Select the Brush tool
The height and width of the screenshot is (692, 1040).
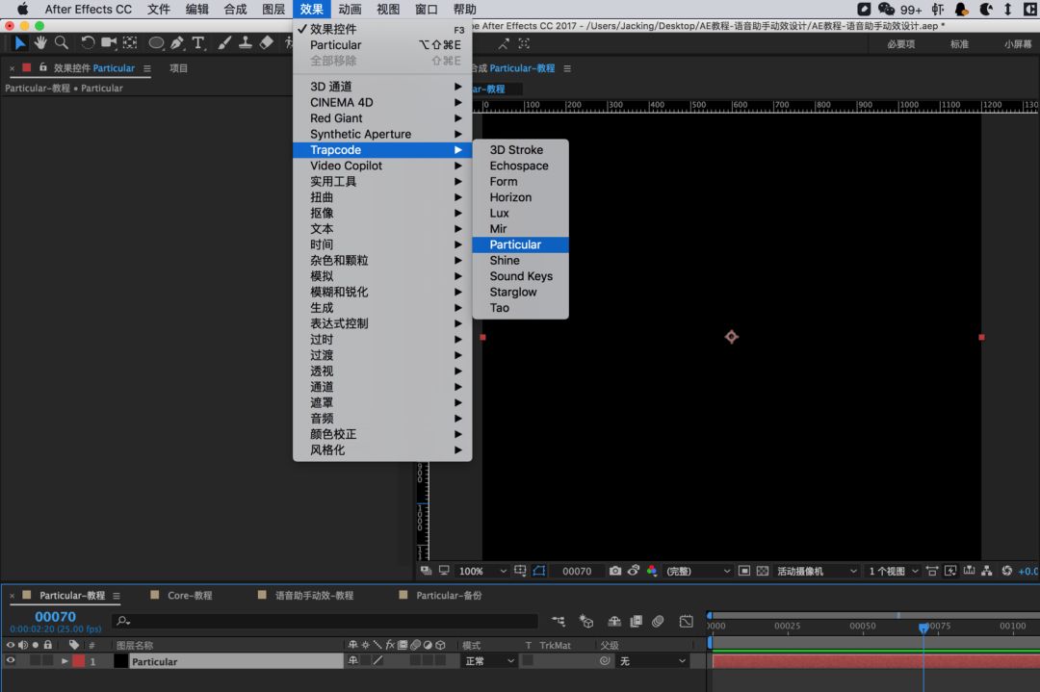(224, 43)
